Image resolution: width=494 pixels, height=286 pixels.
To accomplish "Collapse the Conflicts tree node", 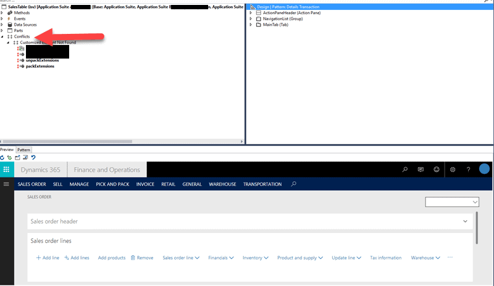I will pos(2,36).
